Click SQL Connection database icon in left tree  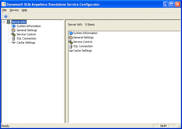[x=13, y=38]
